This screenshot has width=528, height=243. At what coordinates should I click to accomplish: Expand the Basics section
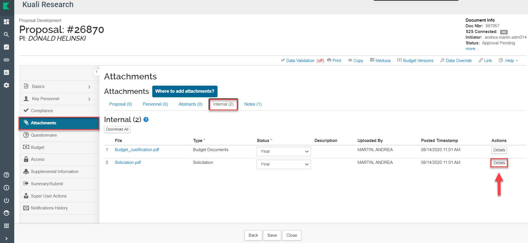pyautogui.click(x=59, y=87)
